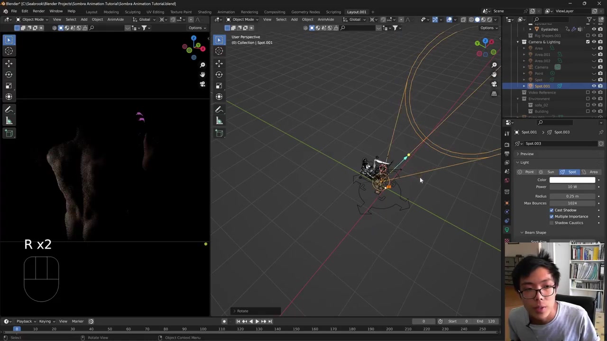Viewport: 607px width, 341px height.
Task: Open the Rendering workspace tab
Action: pyautogui.click(x=249, y=12)
